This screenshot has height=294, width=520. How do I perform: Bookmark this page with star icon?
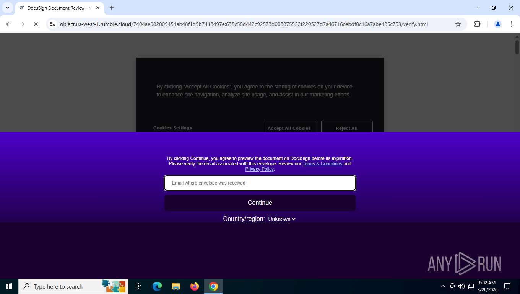458,24
